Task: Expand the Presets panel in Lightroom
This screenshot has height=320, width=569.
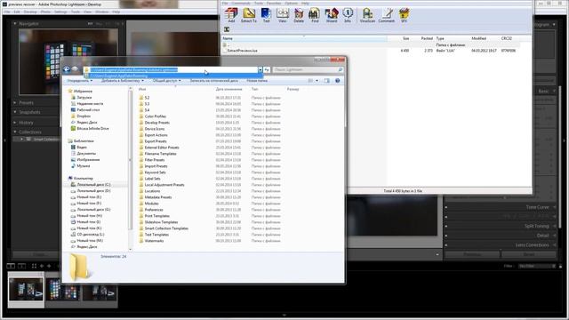Action: pyautogui.click(x=15, y=103)
